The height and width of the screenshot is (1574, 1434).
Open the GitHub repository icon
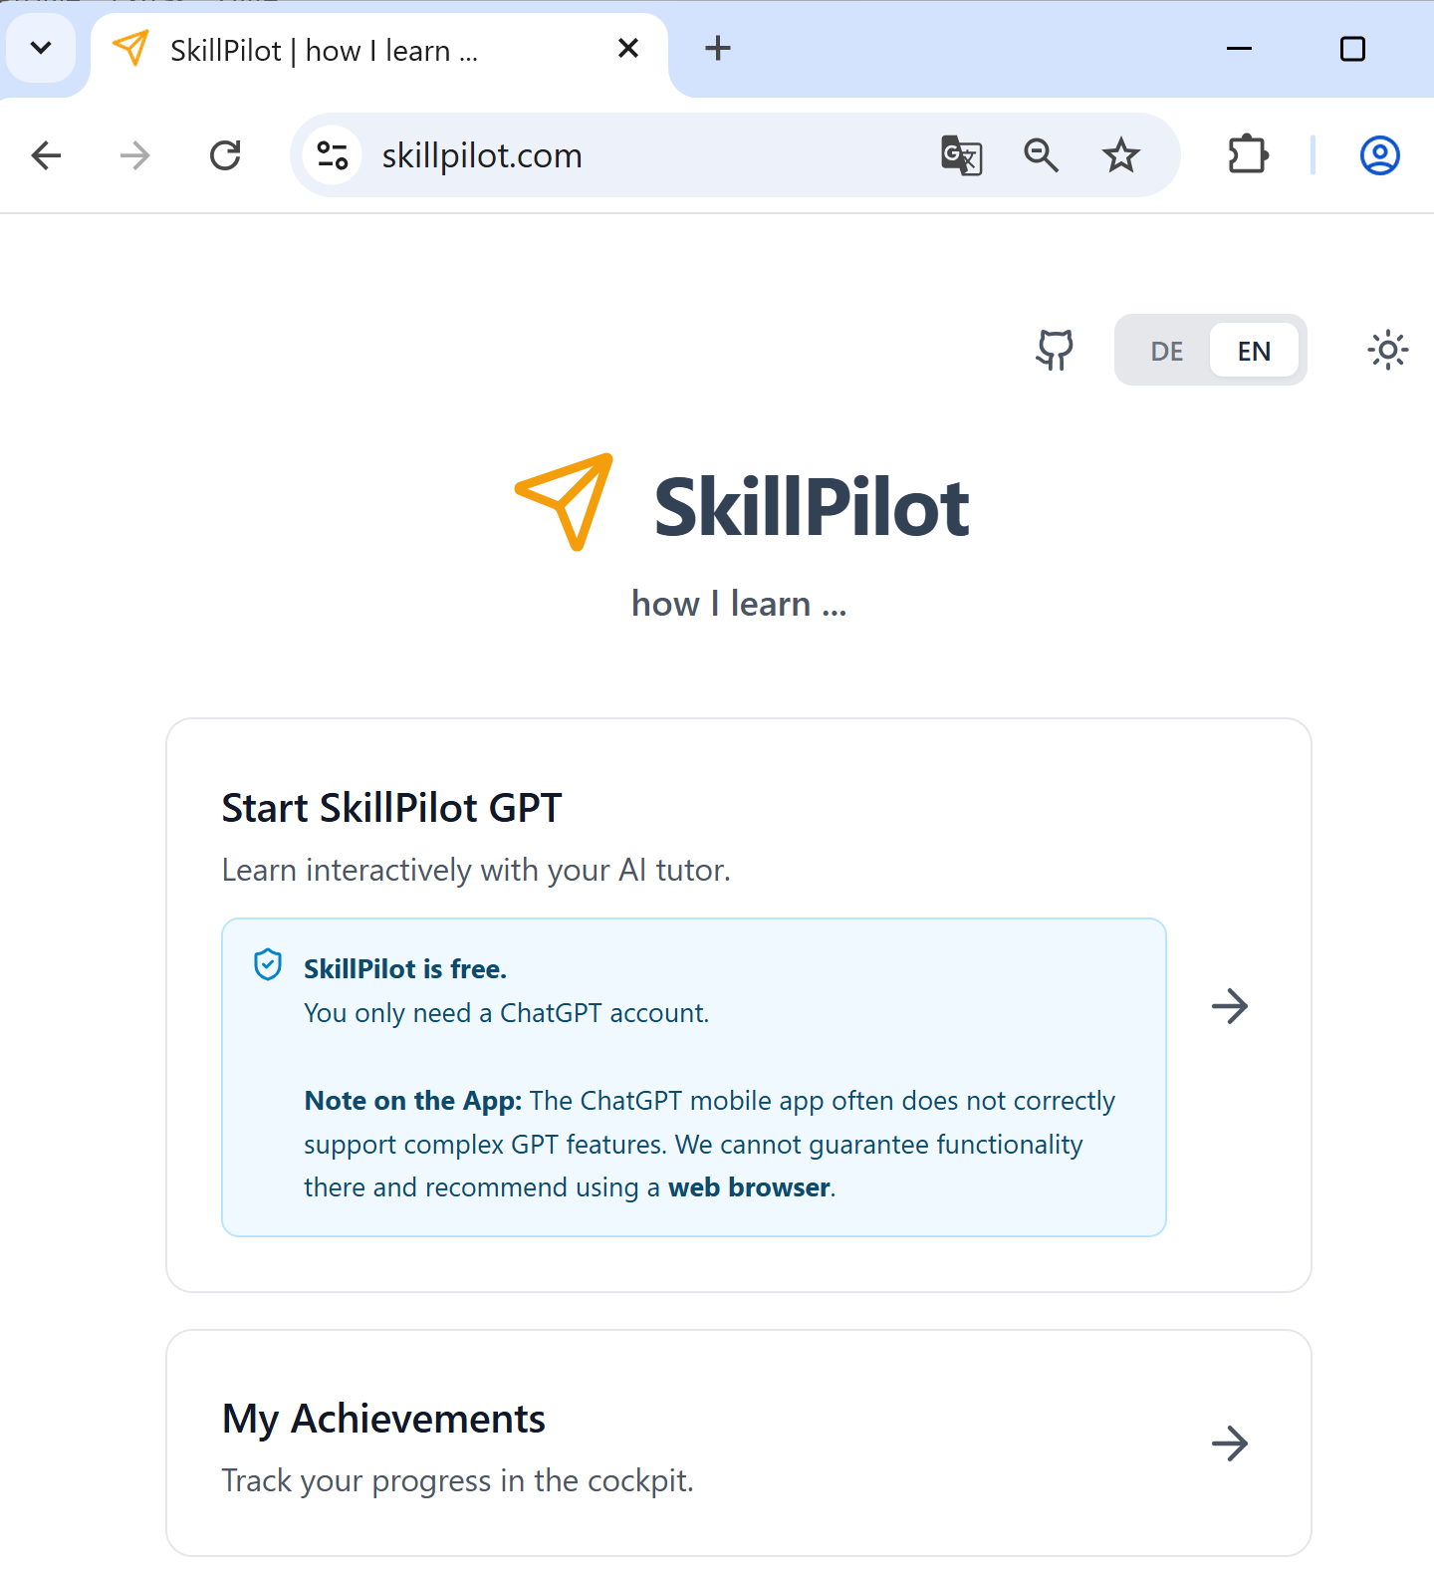tap(1055, 350)
